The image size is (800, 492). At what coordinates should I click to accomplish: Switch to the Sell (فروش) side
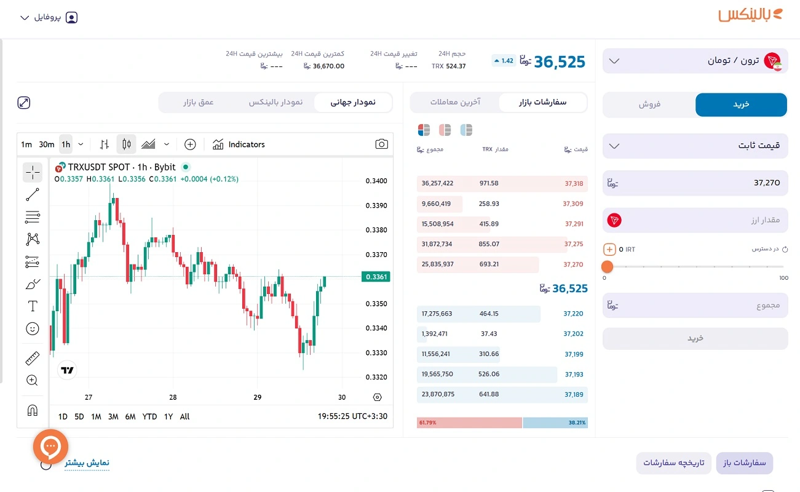click(x=649, y=105)
